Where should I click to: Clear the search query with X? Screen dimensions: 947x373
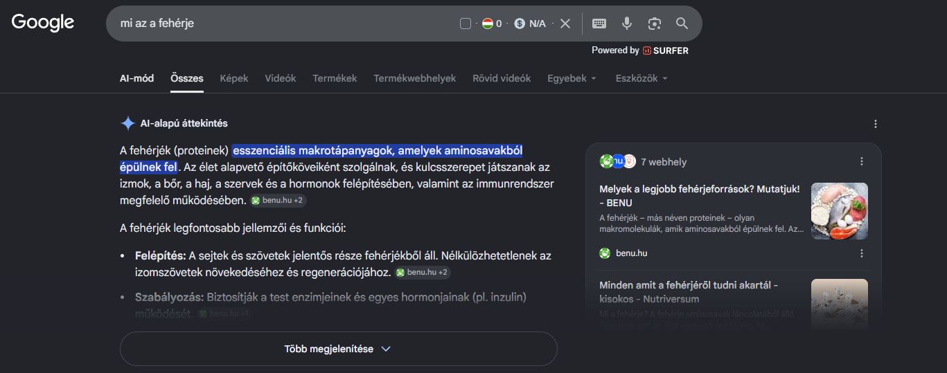pos(565,24)
